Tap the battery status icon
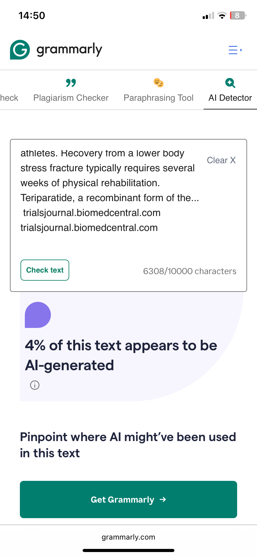Image resolution: width=257 pixels, height=557 pixels. tap(237, 16)
